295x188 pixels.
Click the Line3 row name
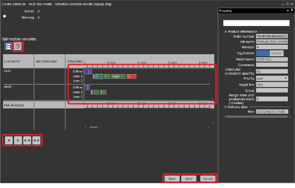click(x=7, y=87)
